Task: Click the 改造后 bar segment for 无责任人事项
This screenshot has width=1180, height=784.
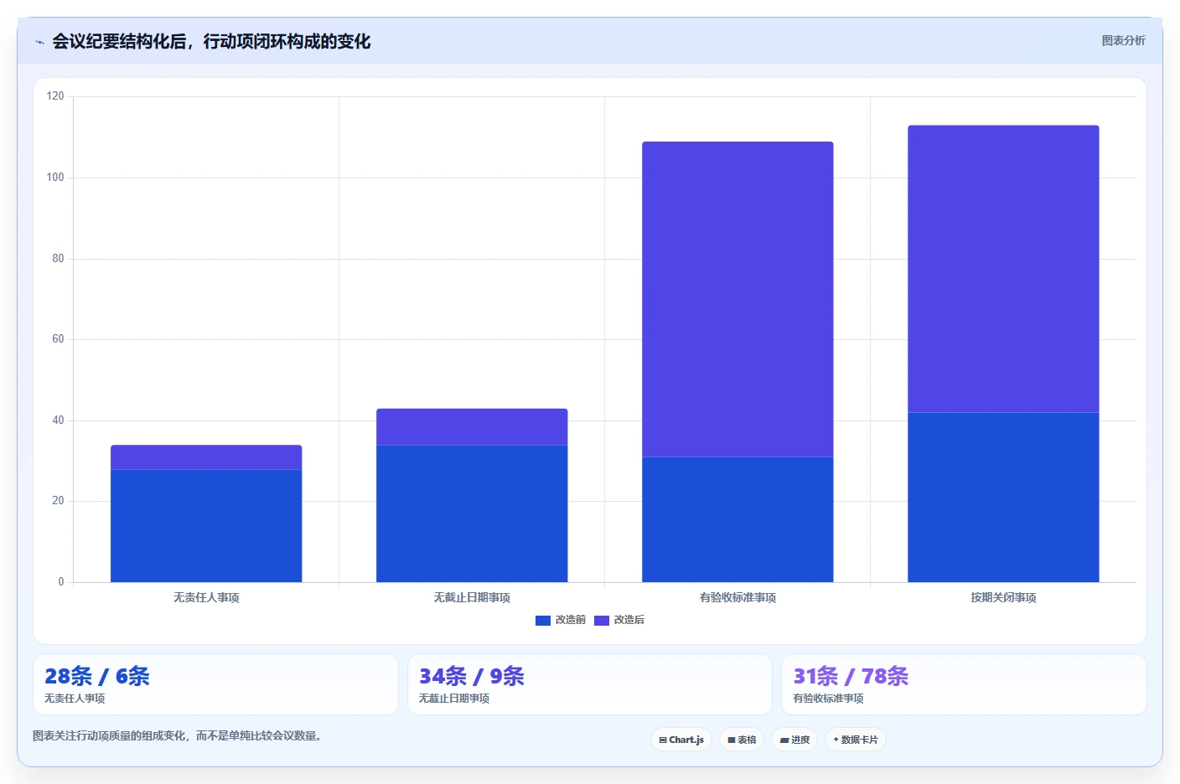Action: [x=206, y=457]
